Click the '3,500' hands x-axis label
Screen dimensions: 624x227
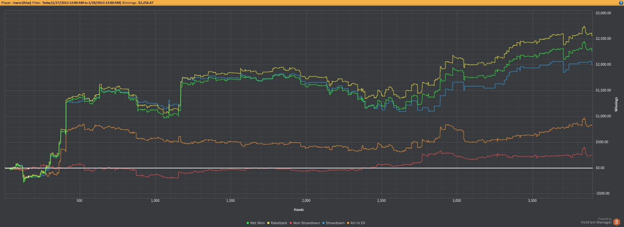click(x=533, y=201)
